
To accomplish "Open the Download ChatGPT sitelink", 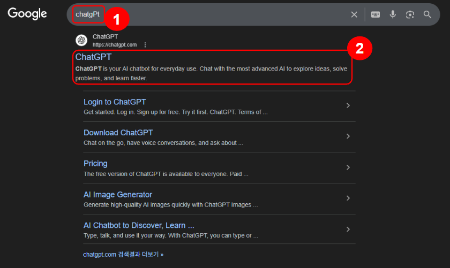I will (x=118, y=133).
